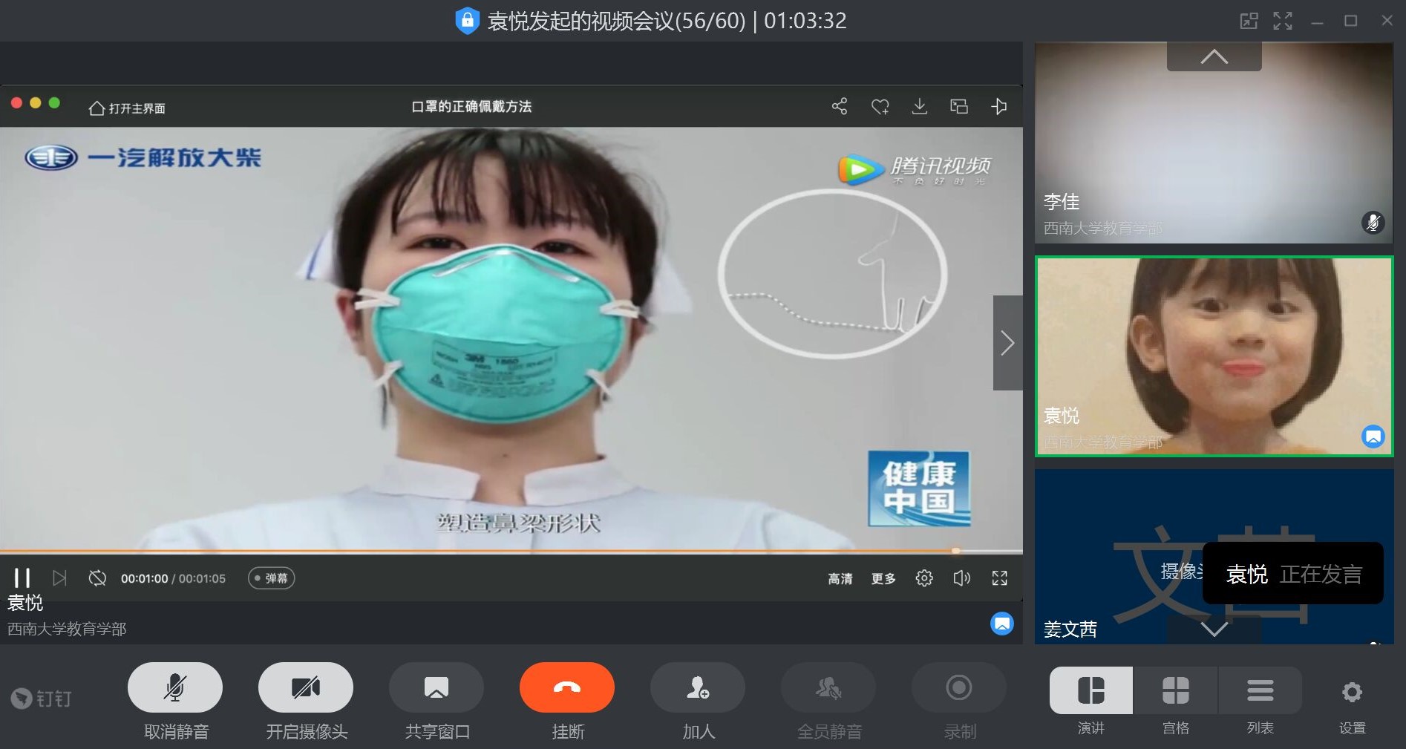Viewport: 1406px width, 749px height.
Task: Toggle 弹幕 bullet comments on
Action: click(271, 578)
